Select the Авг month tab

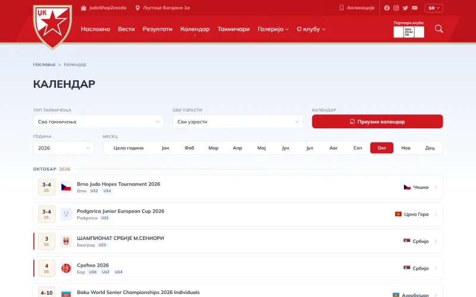(333, 148)
